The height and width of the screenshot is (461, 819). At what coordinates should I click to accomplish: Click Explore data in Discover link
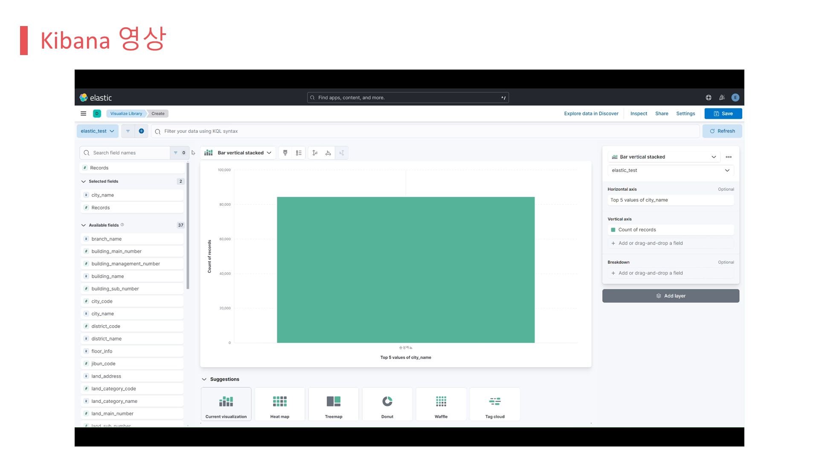591,114
